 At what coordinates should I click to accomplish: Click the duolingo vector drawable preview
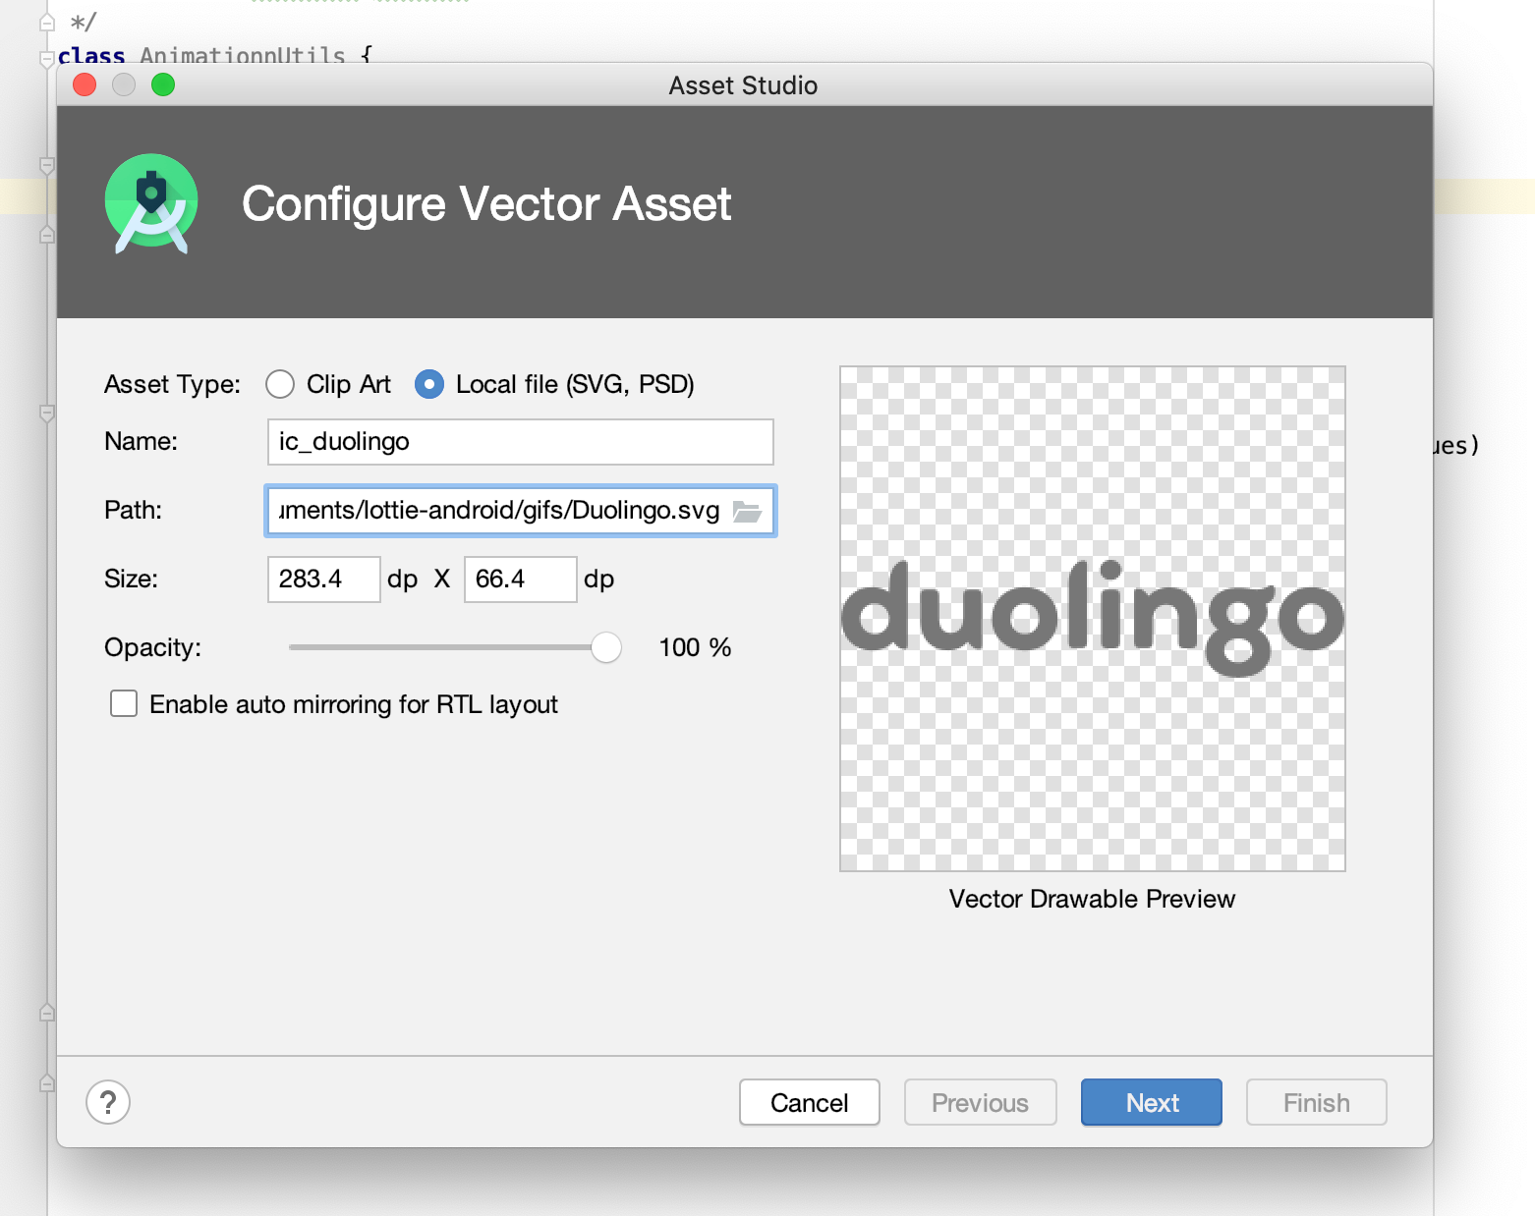tap(1092, 619)
